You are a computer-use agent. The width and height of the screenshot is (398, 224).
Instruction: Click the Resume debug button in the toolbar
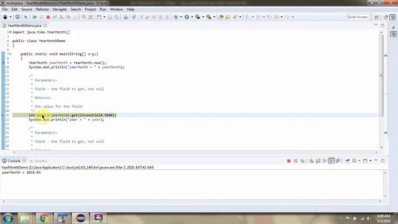(x=35, y=17)
